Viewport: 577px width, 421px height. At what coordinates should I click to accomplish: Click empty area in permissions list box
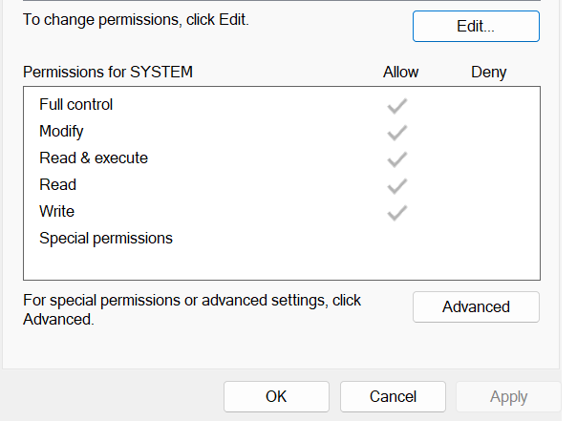click(282, 265)
